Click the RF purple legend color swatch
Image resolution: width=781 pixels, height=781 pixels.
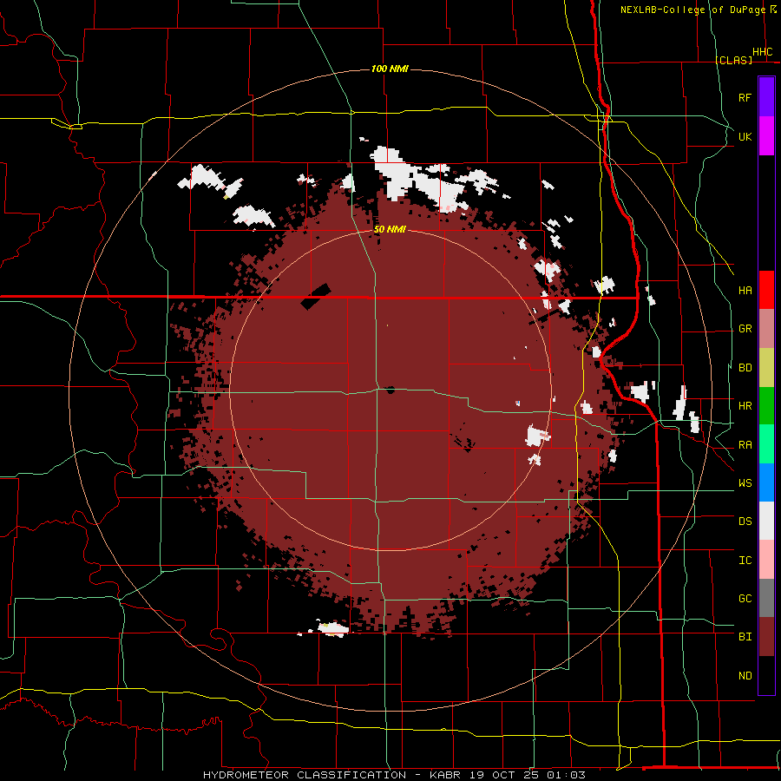[766, 97]
